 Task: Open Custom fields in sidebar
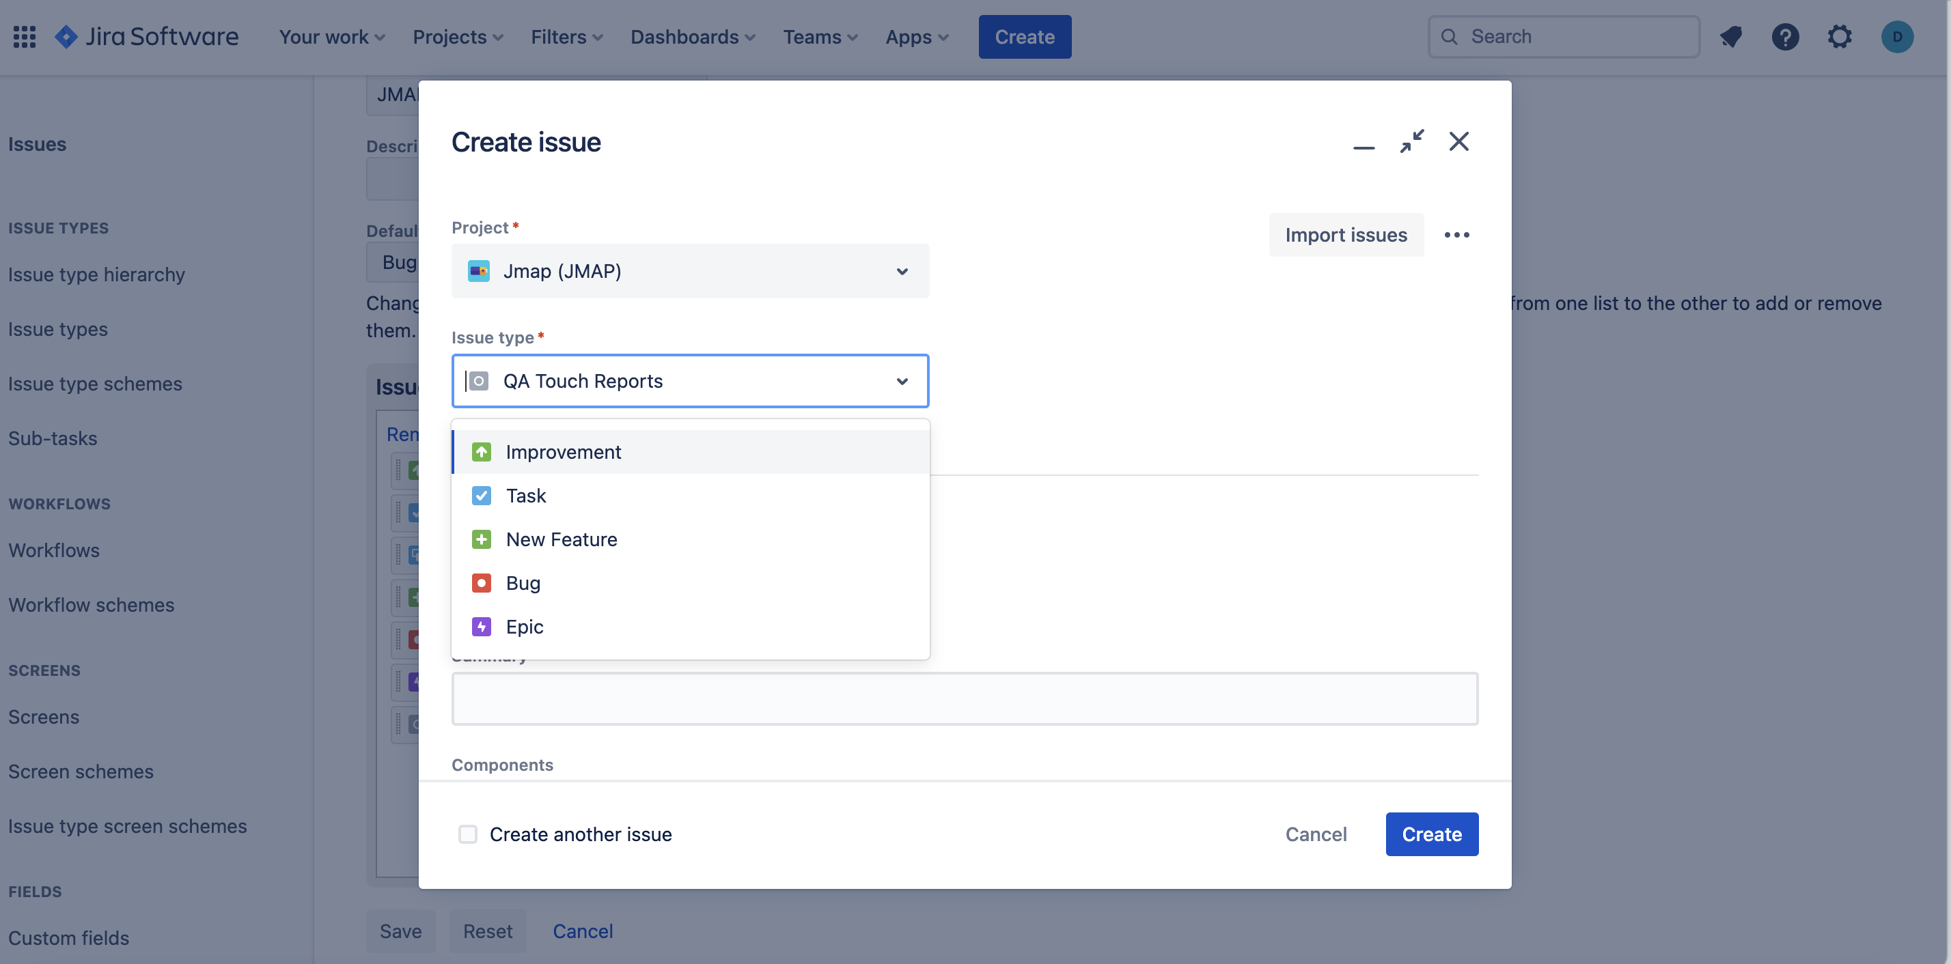pos(68,937)
